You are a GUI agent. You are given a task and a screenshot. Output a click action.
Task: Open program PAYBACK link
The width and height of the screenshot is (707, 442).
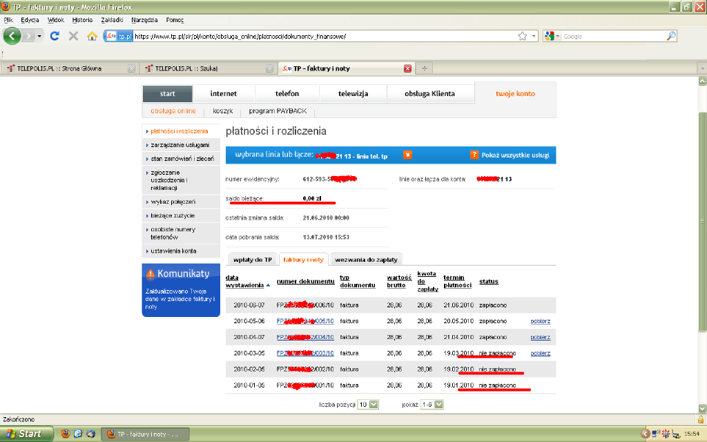(278, 111)
